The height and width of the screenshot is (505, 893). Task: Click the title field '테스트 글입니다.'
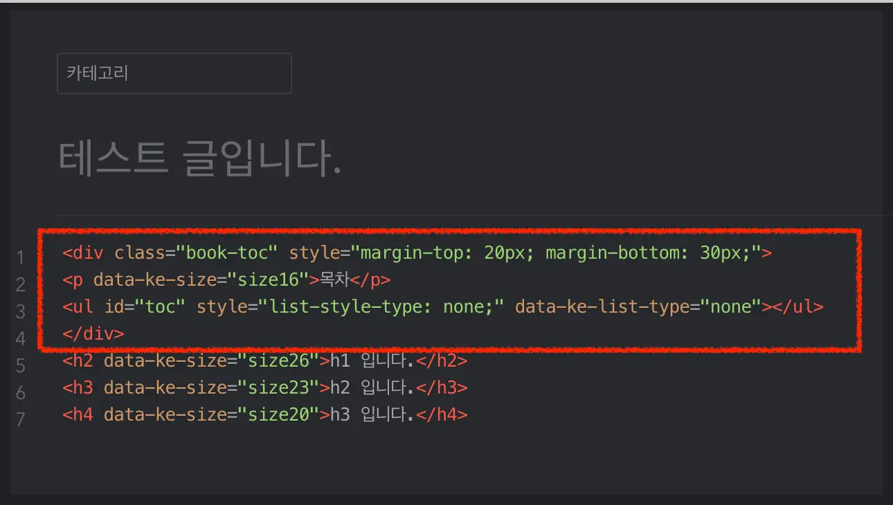(x=200, y=158)
